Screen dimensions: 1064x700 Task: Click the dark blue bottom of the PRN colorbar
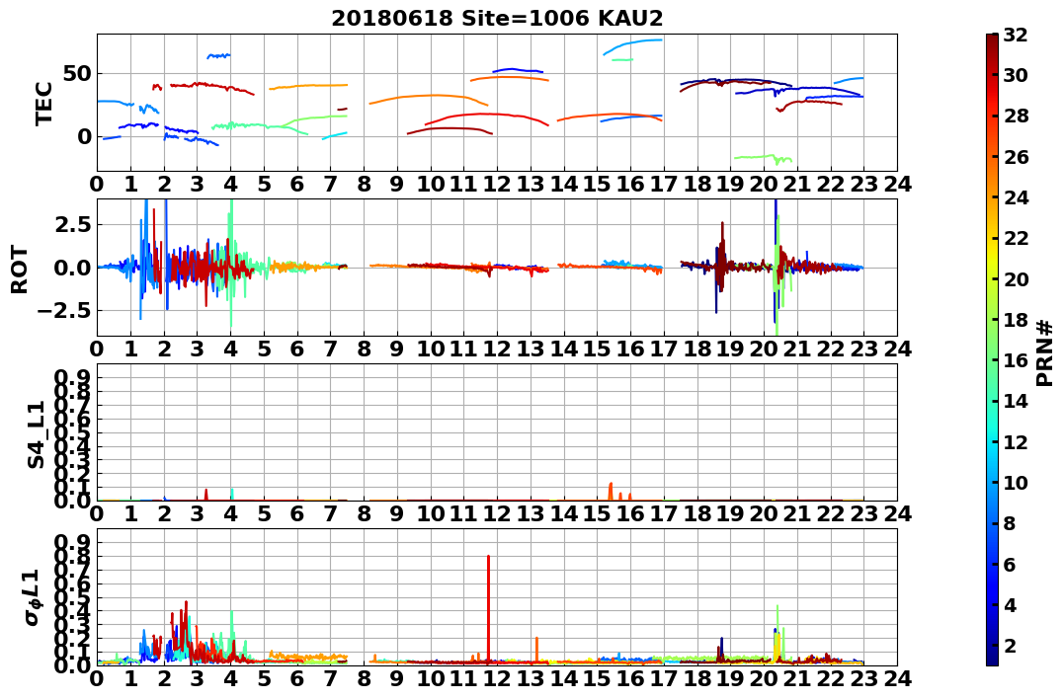point(992,658)
